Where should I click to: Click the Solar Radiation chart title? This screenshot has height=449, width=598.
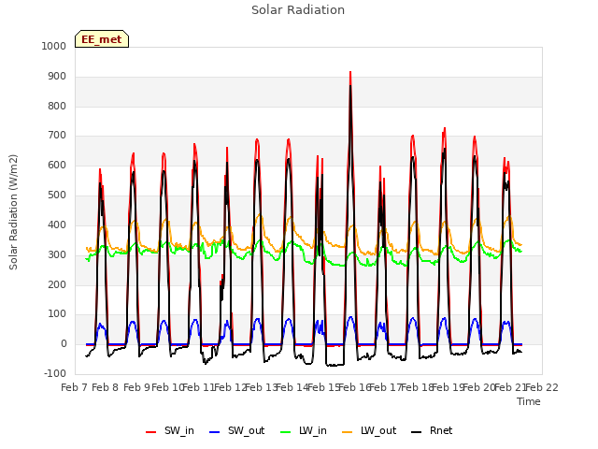[x=298, y=10]
